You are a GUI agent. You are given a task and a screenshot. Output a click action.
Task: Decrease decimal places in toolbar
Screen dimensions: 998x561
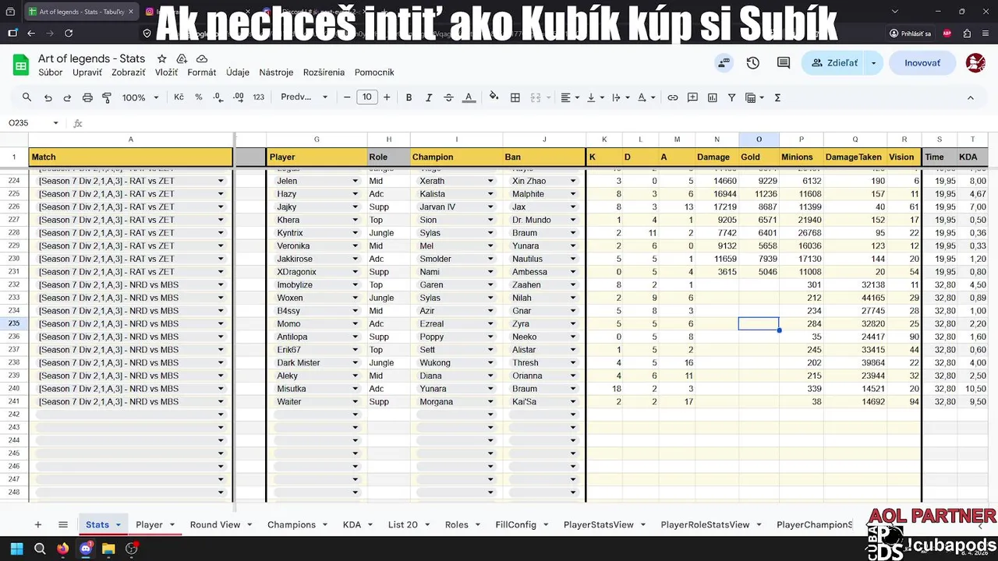pos(218,97)
